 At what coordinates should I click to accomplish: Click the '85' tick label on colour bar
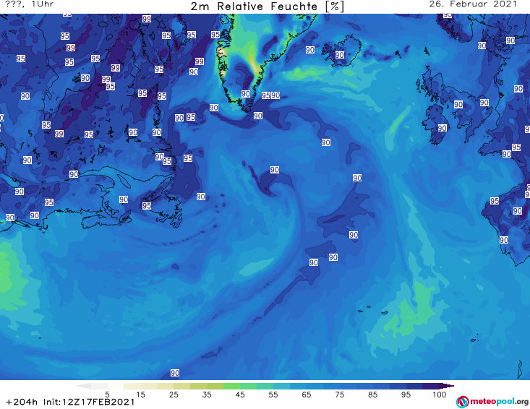click(372, 395)
